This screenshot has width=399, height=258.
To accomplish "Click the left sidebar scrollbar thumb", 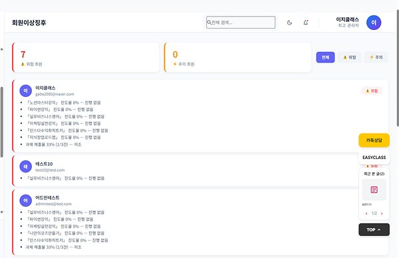I will tap(2, 122).
